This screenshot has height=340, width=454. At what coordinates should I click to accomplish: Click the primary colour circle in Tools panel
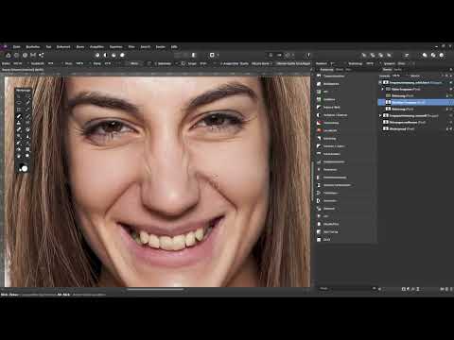pyautogui.click(x=25, y=168)
